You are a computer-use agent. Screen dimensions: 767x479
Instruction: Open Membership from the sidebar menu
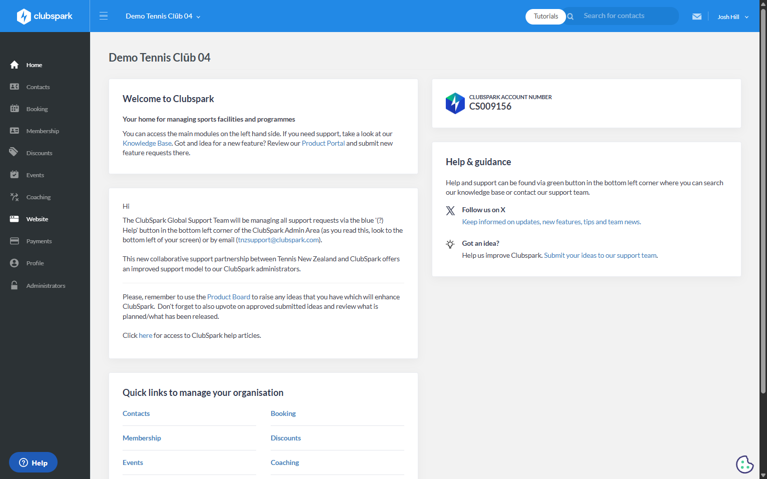click(43, 131)
